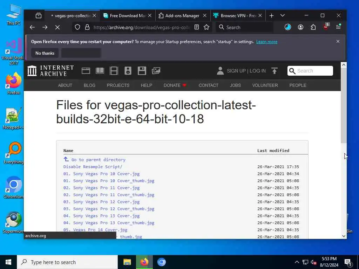359x269 pixels.
Task: Open Internet Archive audio speaker icon
Action: (128, 71)
